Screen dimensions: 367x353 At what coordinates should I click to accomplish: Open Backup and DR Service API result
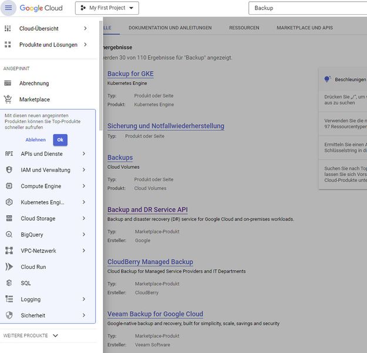[147, 209]
